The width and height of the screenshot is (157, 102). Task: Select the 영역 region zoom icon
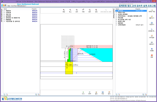click(x=77, y=10)
